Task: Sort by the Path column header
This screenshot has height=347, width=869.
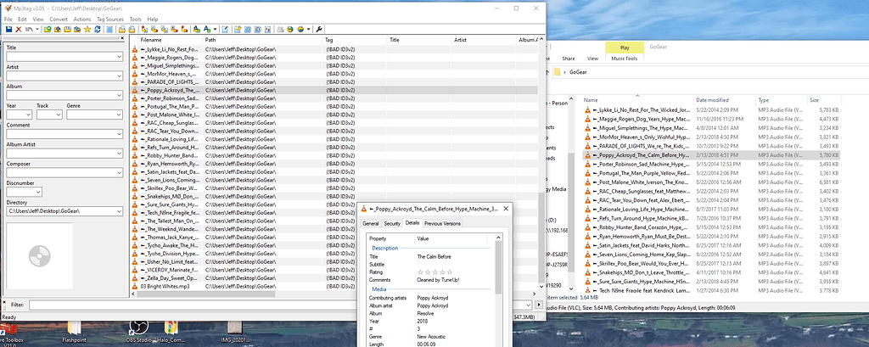Action: coord(263,40)
